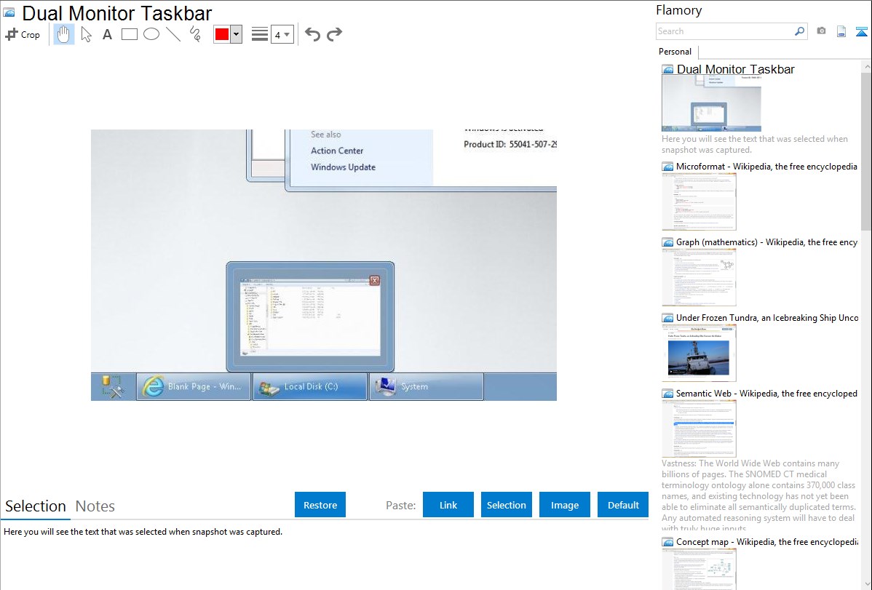
Task: Click the Local Disk preview thumbnail
Action: (x=310, y=317)
